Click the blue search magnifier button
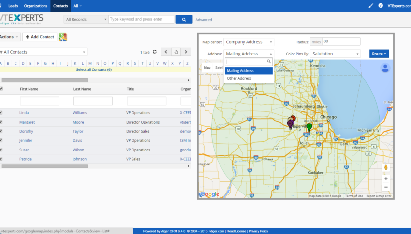This screenshot has height=234, width=411. [x=184, y=19]
